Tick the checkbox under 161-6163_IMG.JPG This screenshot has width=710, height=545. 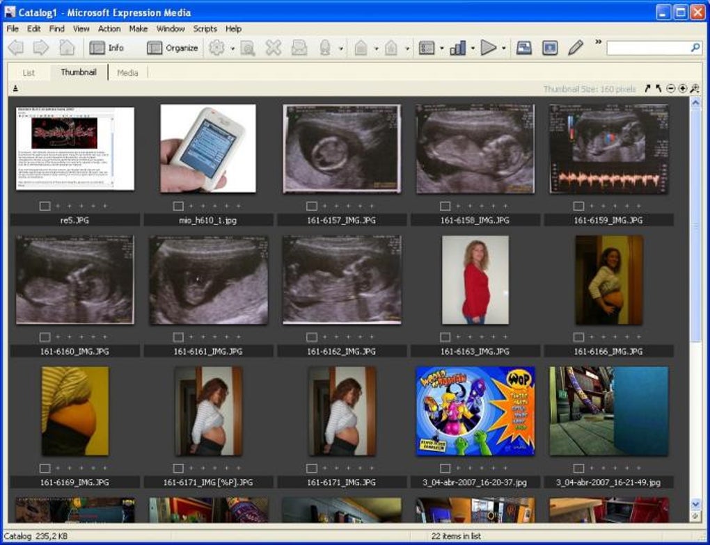point(445,337)
